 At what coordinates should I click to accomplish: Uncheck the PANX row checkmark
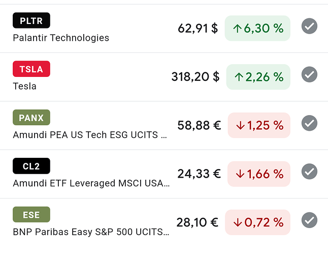pyautogui.click(x=309, y=123)
